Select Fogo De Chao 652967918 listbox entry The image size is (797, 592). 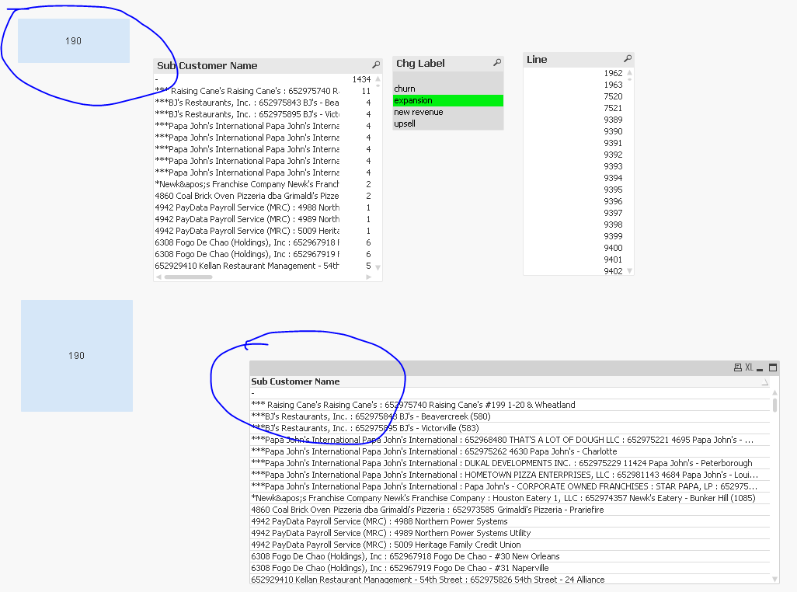263,243
